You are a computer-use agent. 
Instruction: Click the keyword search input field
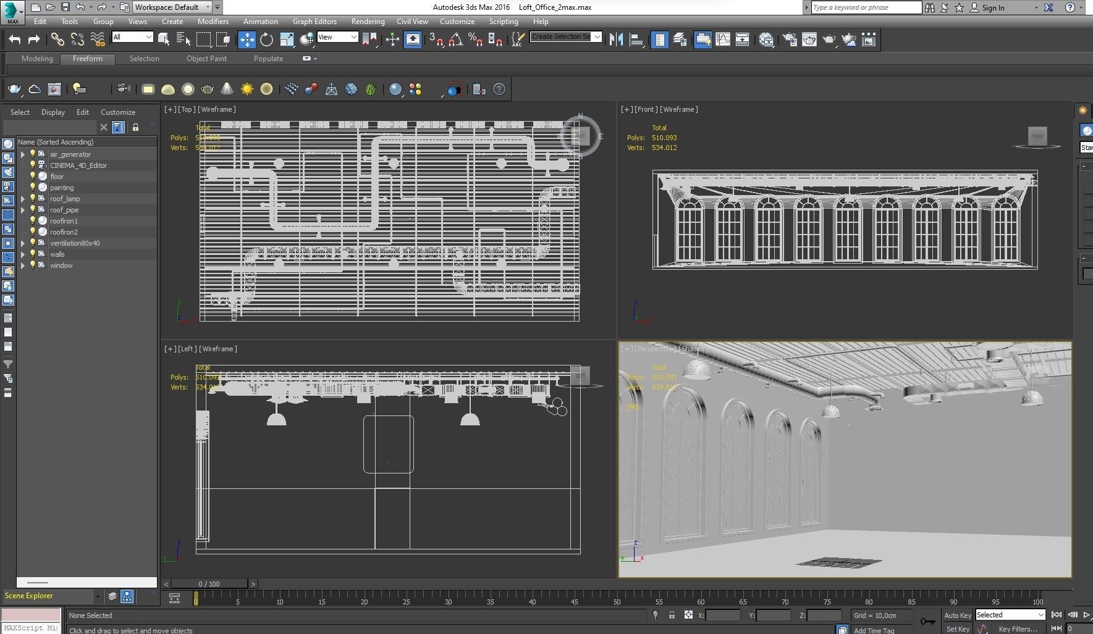[866, 7]
